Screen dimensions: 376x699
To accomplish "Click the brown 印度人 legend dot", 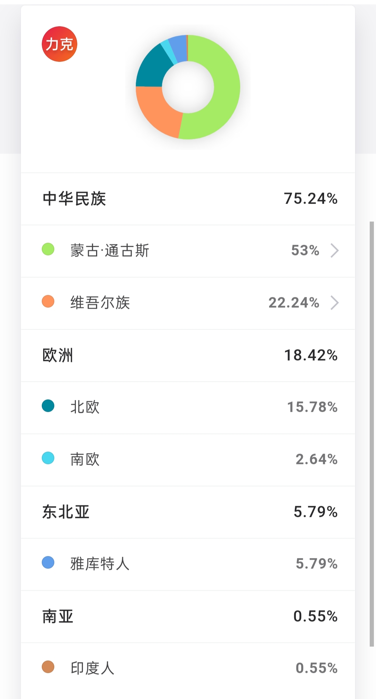I will coord(48,667).
